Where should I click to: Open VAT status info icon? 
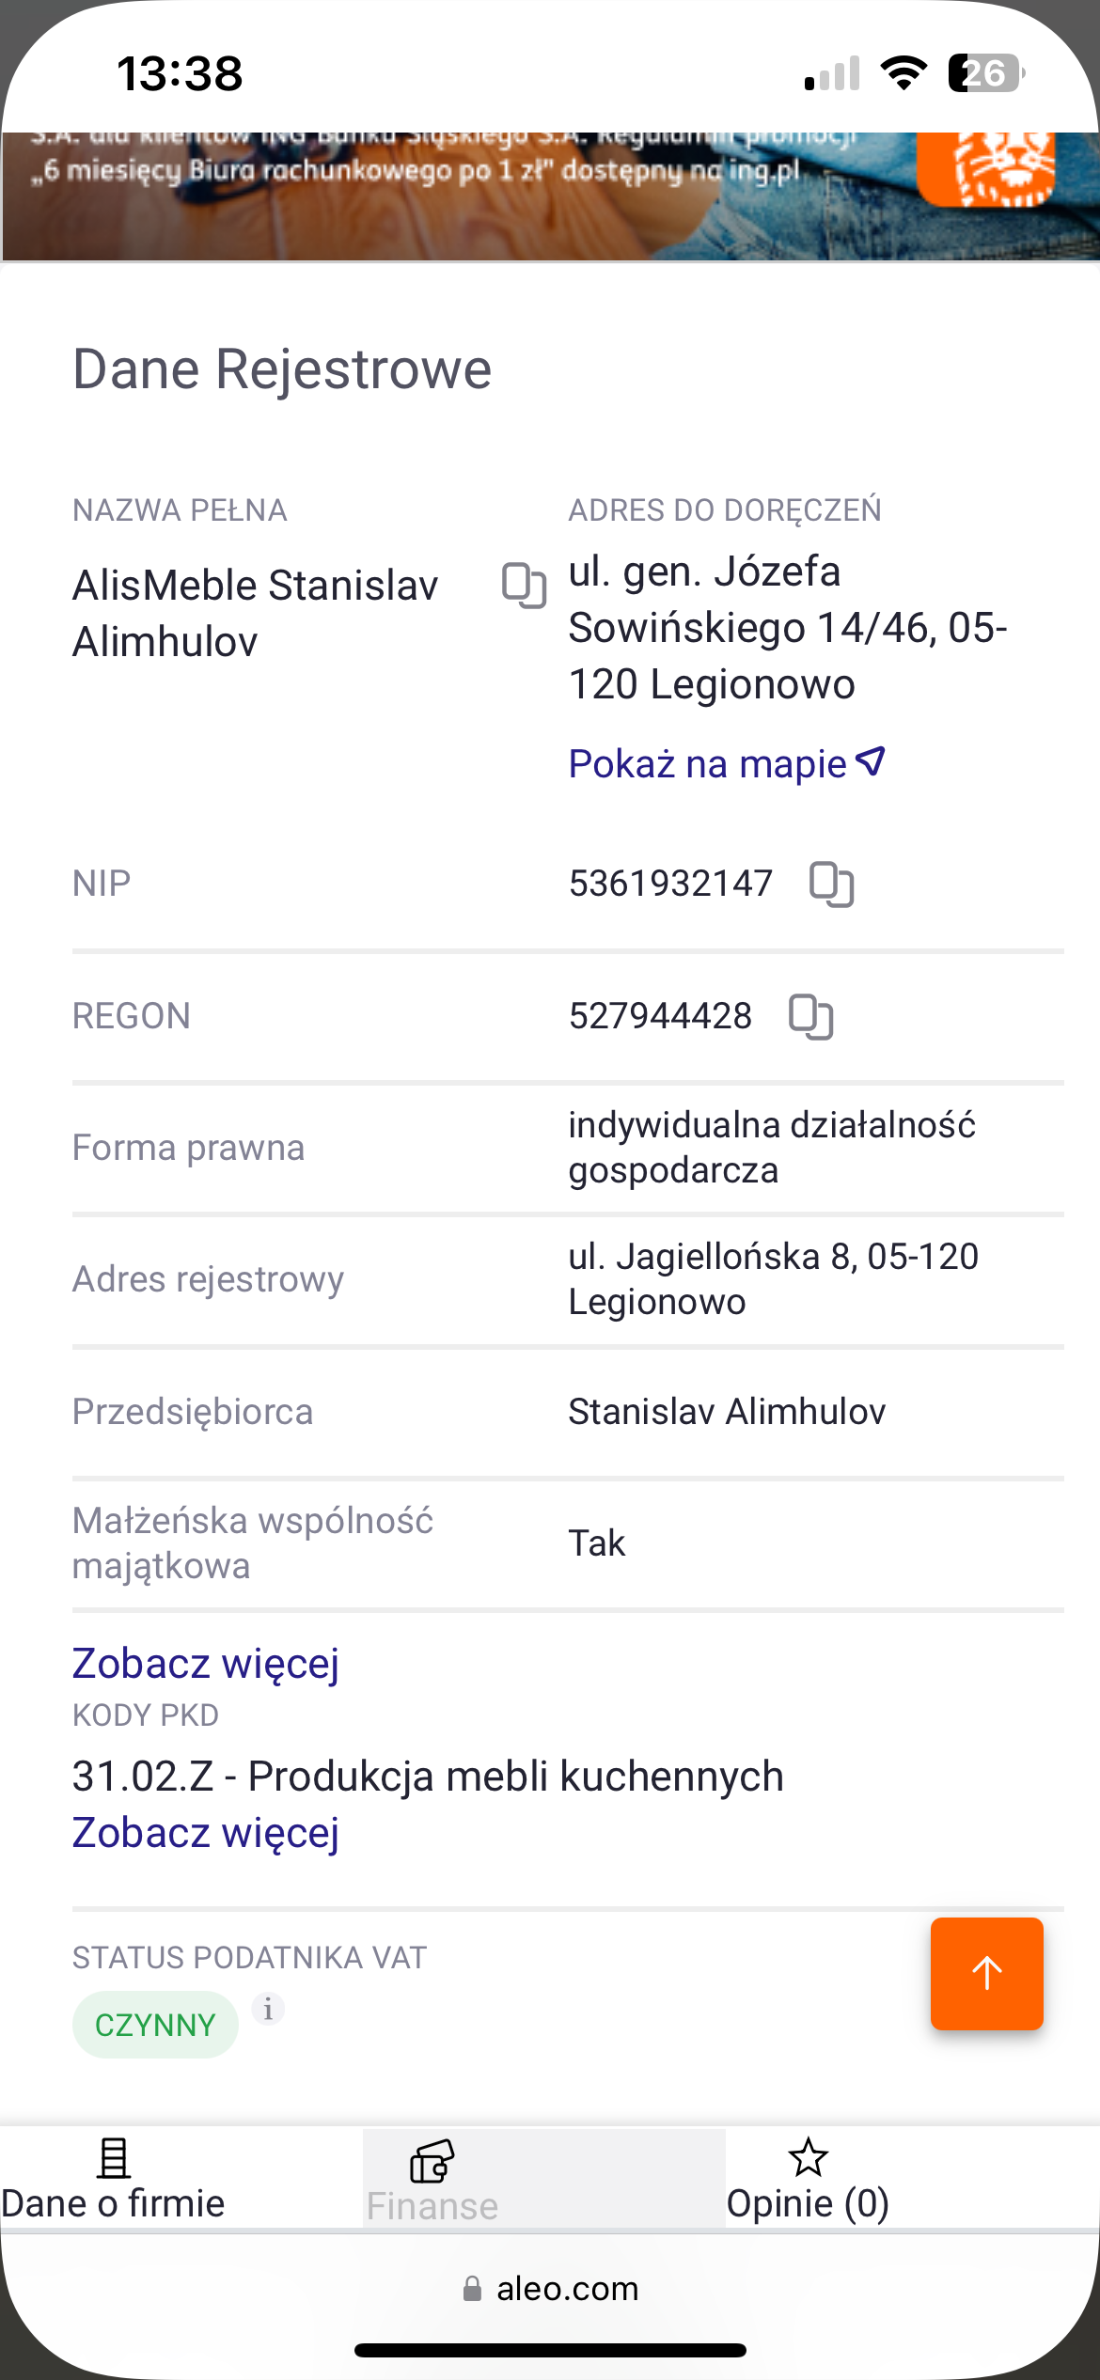coord(268,2009)
